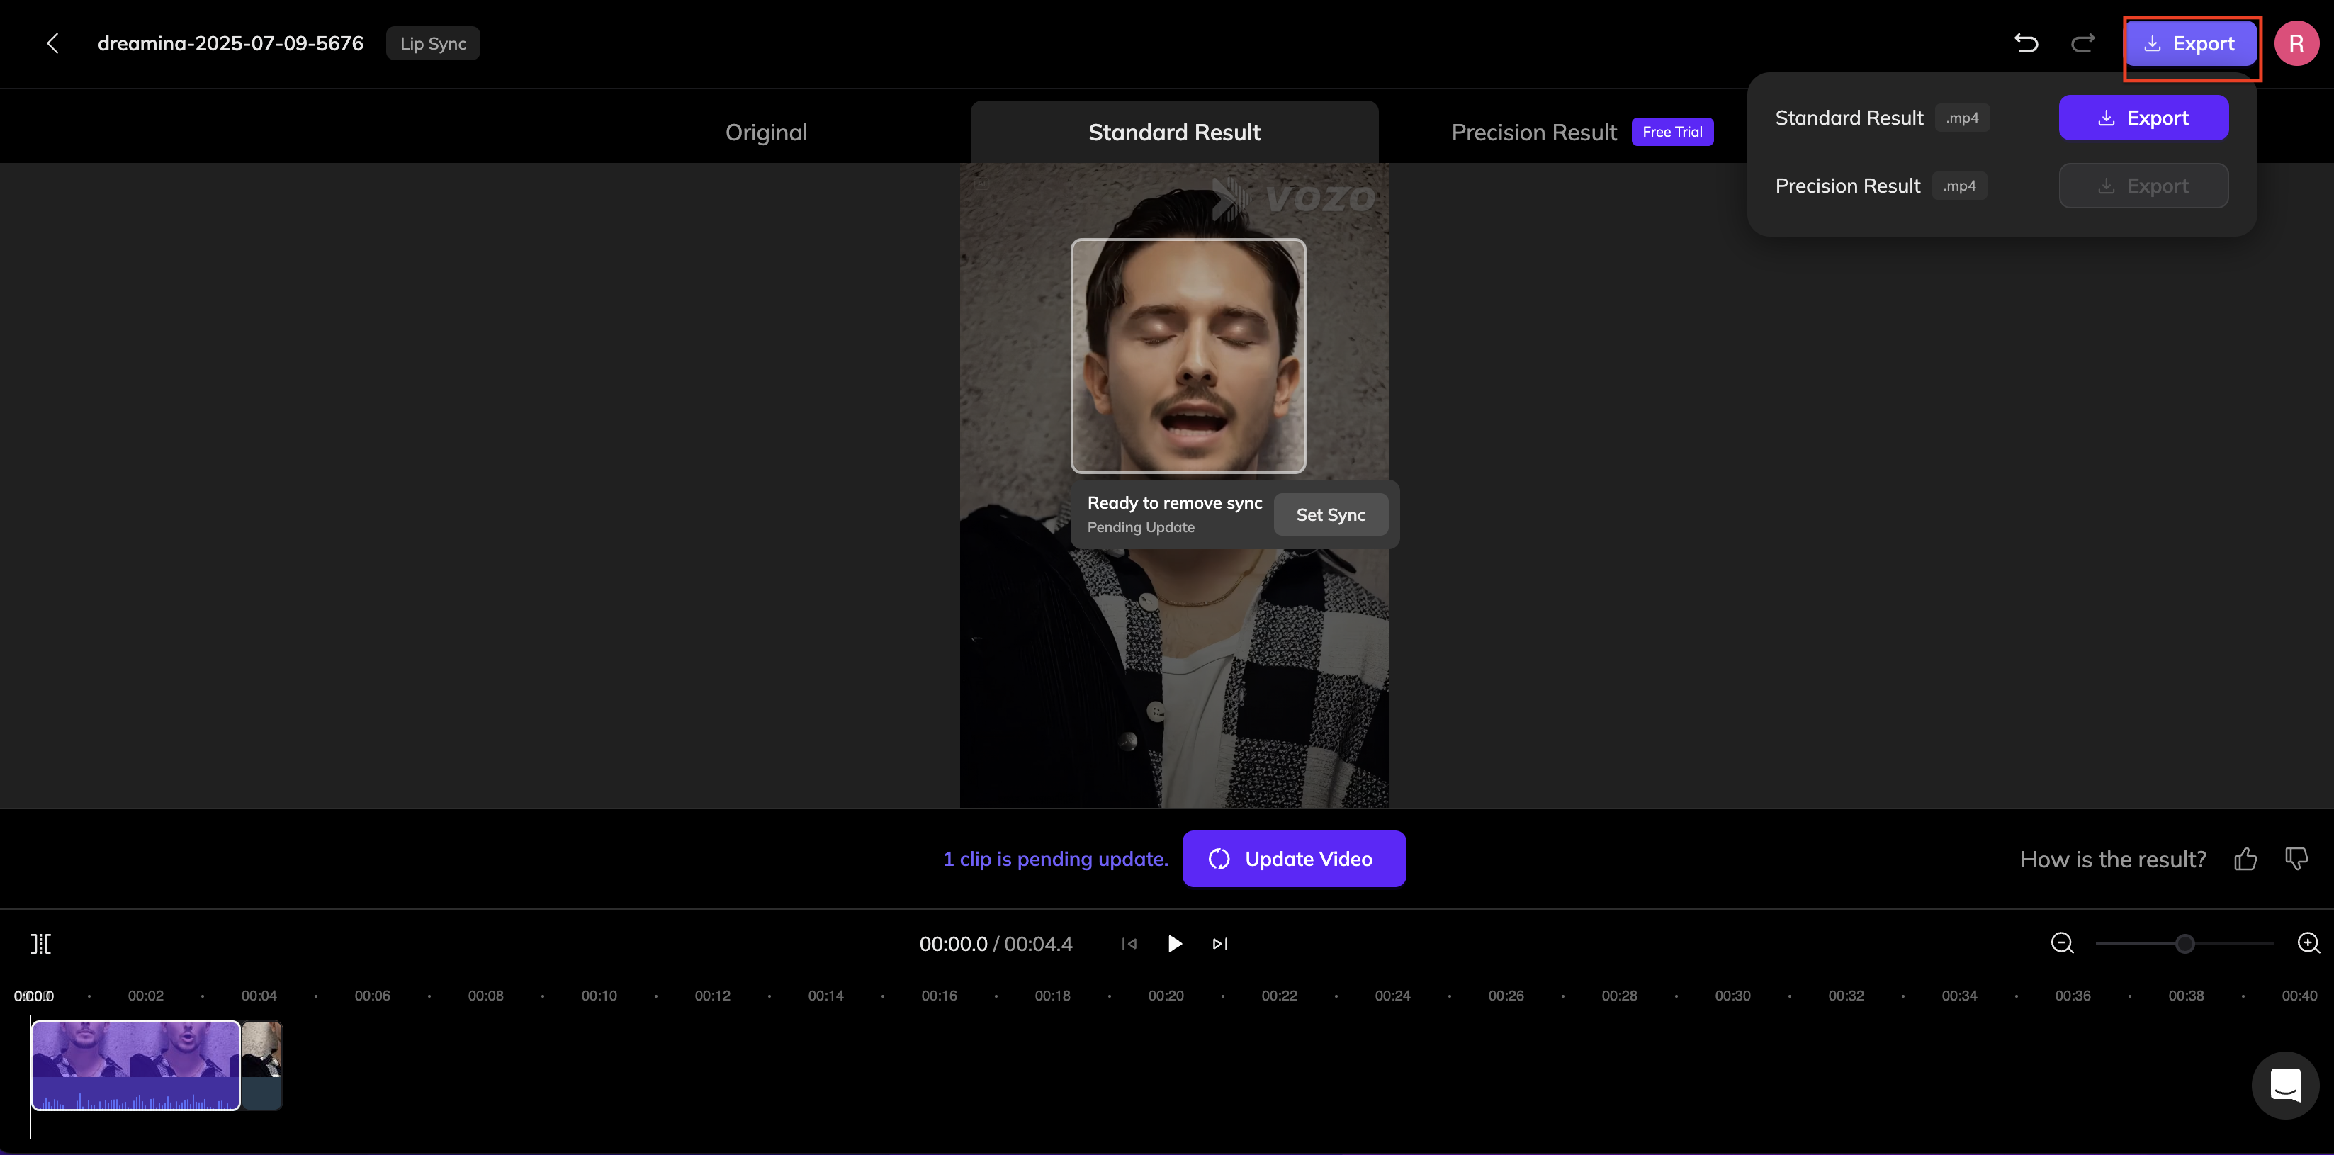Select the video clip thumbnail on the timeline
The width and height of the screenshot is (2334, 1155).
pyautogui.click(x=136, y=1065)
